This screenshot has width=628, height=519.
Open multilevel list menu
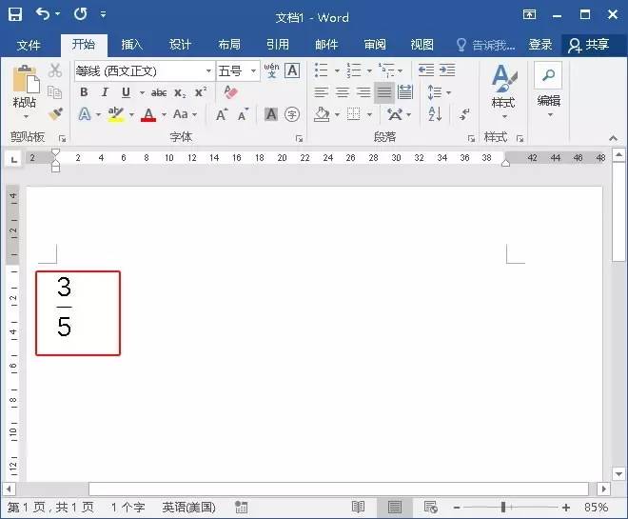coord(390,70)
